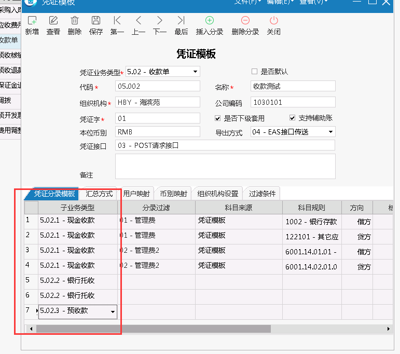Expand the row 7 预收款 dropdown arrow
This screenshot has height=354, width=400.
(113, 312)
